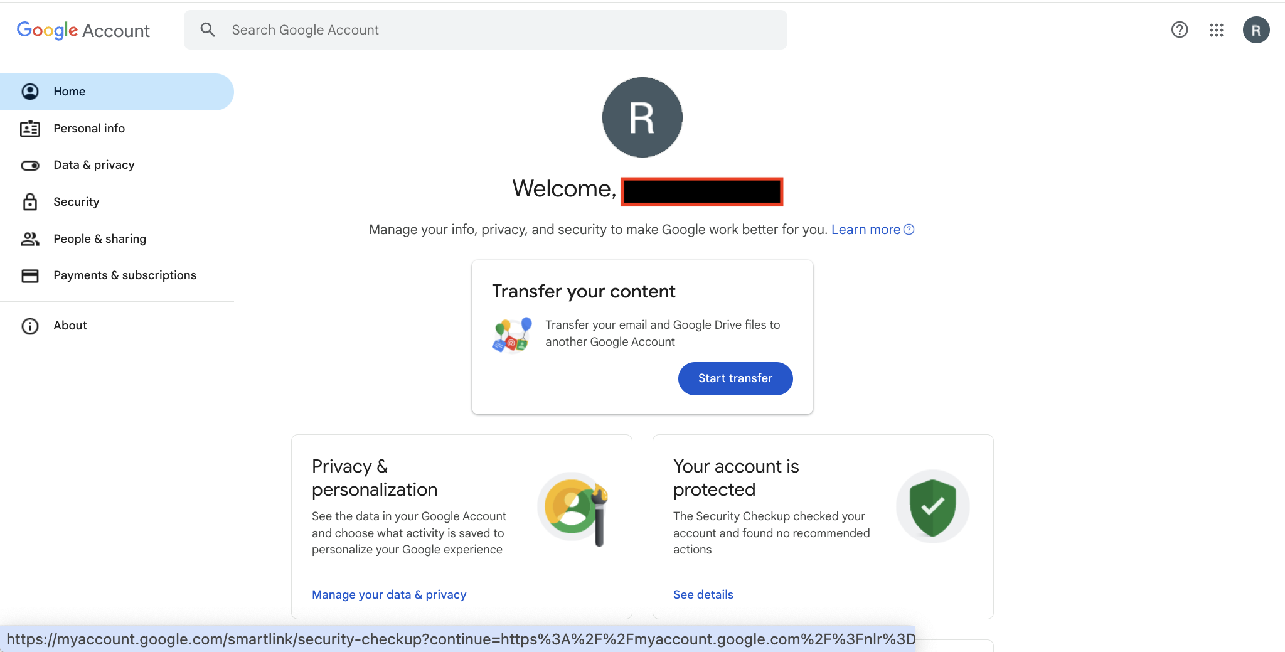Focus the Search Google Account field
The height and width of the screenshot is (652, 1285).
coord(485,29)
